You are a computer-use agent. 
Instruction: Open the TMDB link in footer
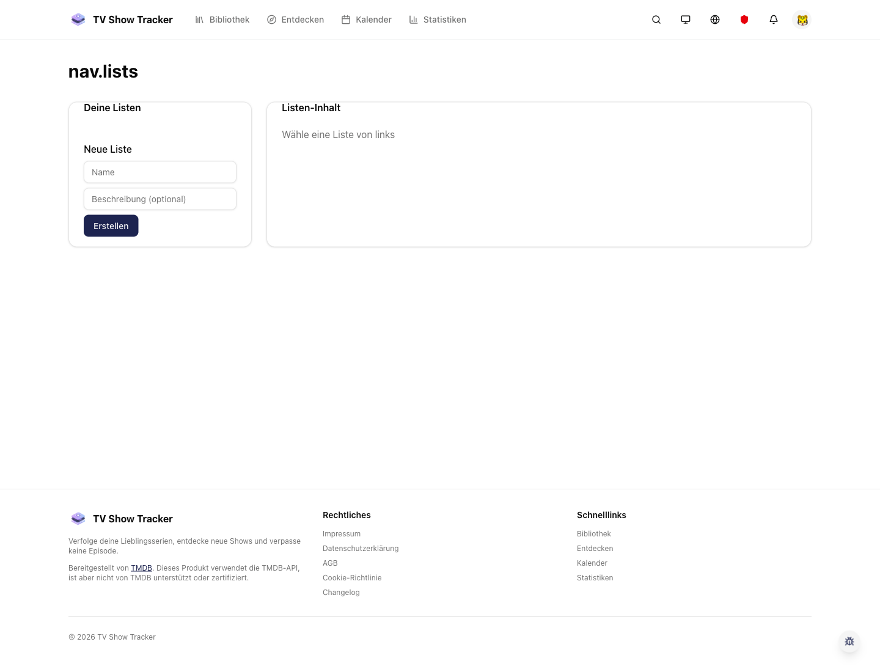(141, 568)
